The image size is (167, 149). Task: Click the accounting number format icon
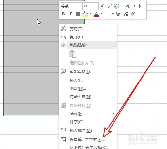116,6
